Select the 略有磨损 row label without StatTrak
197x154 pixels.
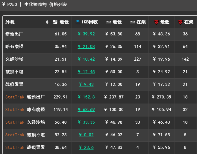tap(14, 47)
